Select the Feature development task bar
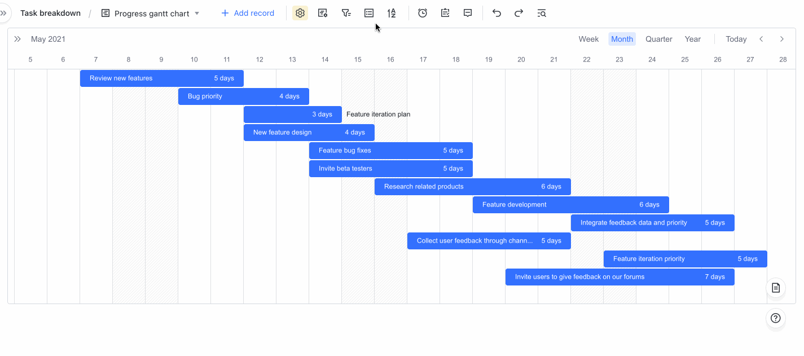The image size is (804, 356). click(x=570, y=205)
